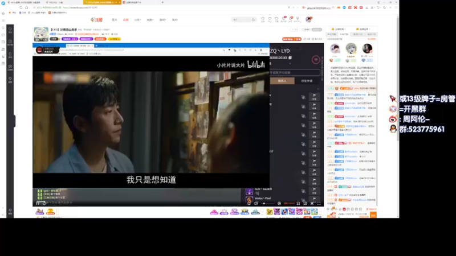
Task: Click the red icon in chat toolbar
Action: tap(344, 209)
